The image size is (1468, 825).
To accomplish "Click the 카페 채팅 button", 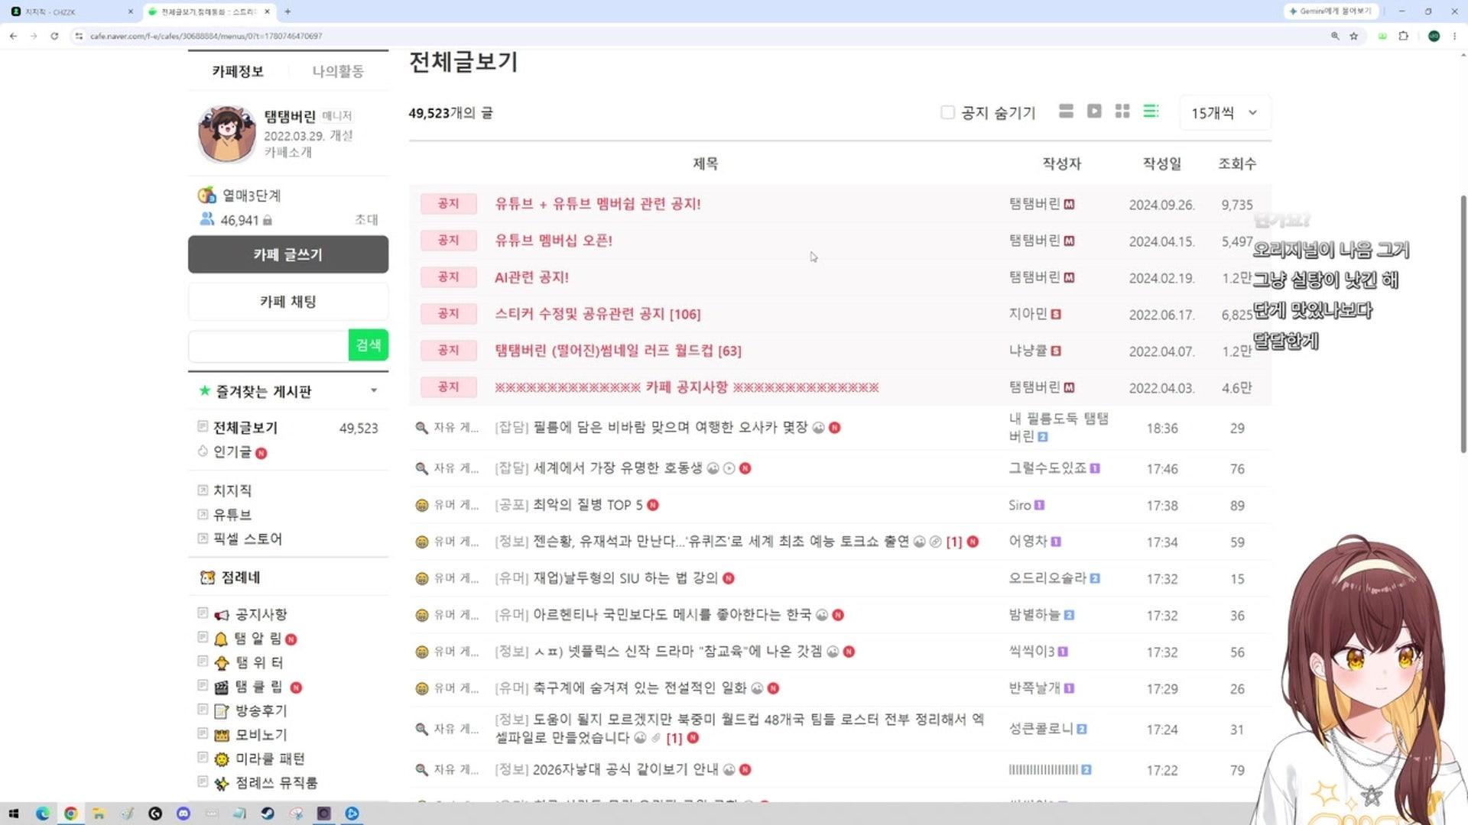I will (288, 302).
